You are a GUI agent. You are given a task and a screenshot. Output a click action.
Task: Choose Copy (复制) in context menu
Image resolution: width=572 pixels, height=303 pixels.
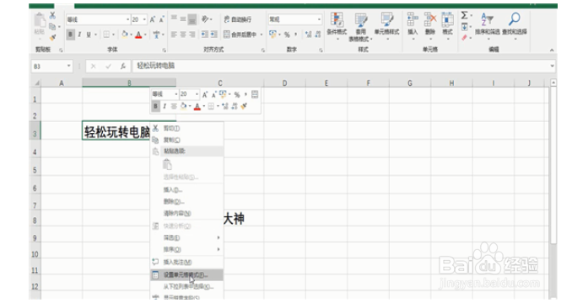[x=186, y=140]
